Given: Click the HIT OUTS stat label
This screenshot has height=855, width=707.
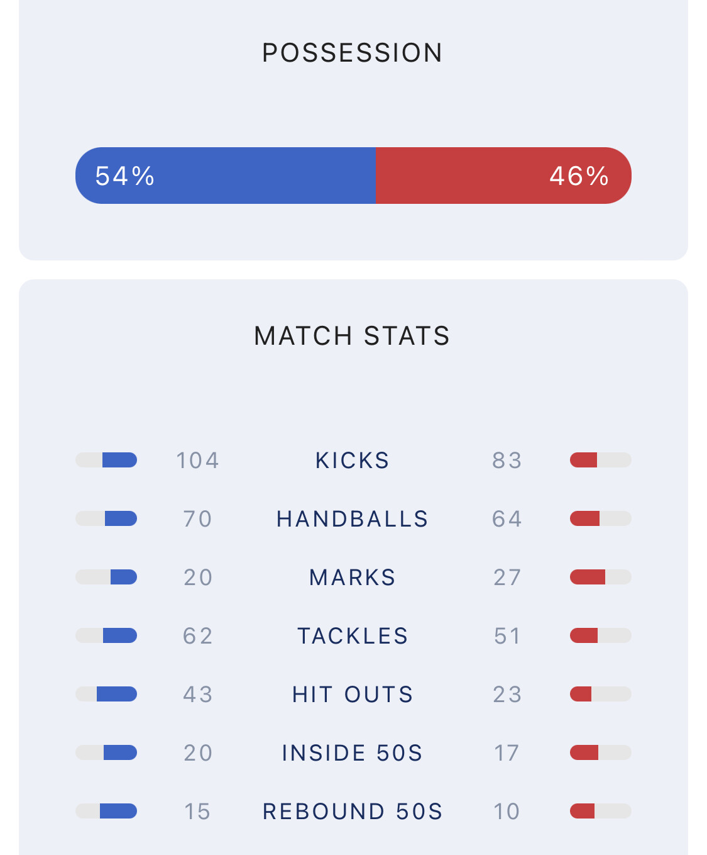Looking at the screenshot, I should tap(353, 695).
